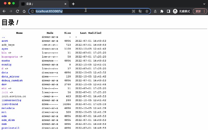
Task: Follow the init symlink
Action: click(5, 92)
